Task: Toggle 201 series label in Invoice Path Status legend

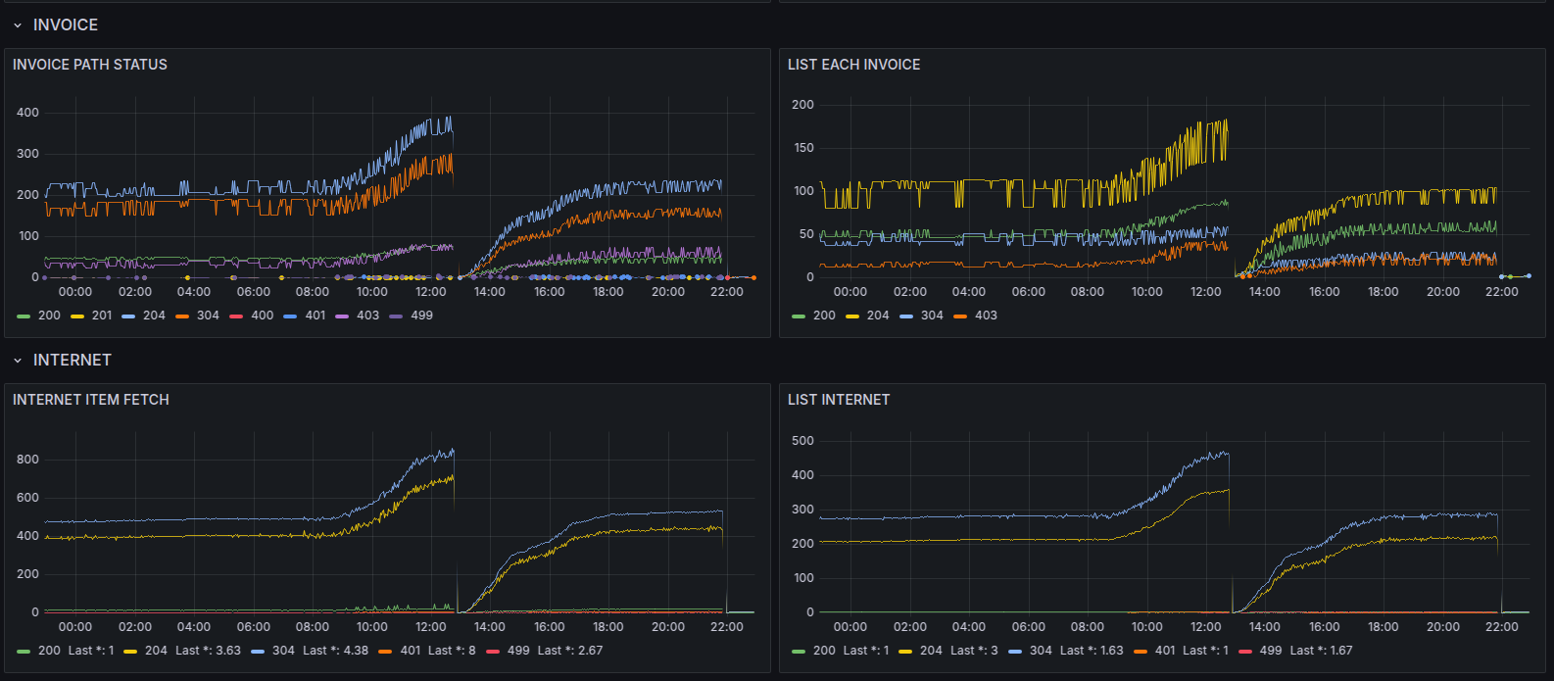Action: point(102,316)
